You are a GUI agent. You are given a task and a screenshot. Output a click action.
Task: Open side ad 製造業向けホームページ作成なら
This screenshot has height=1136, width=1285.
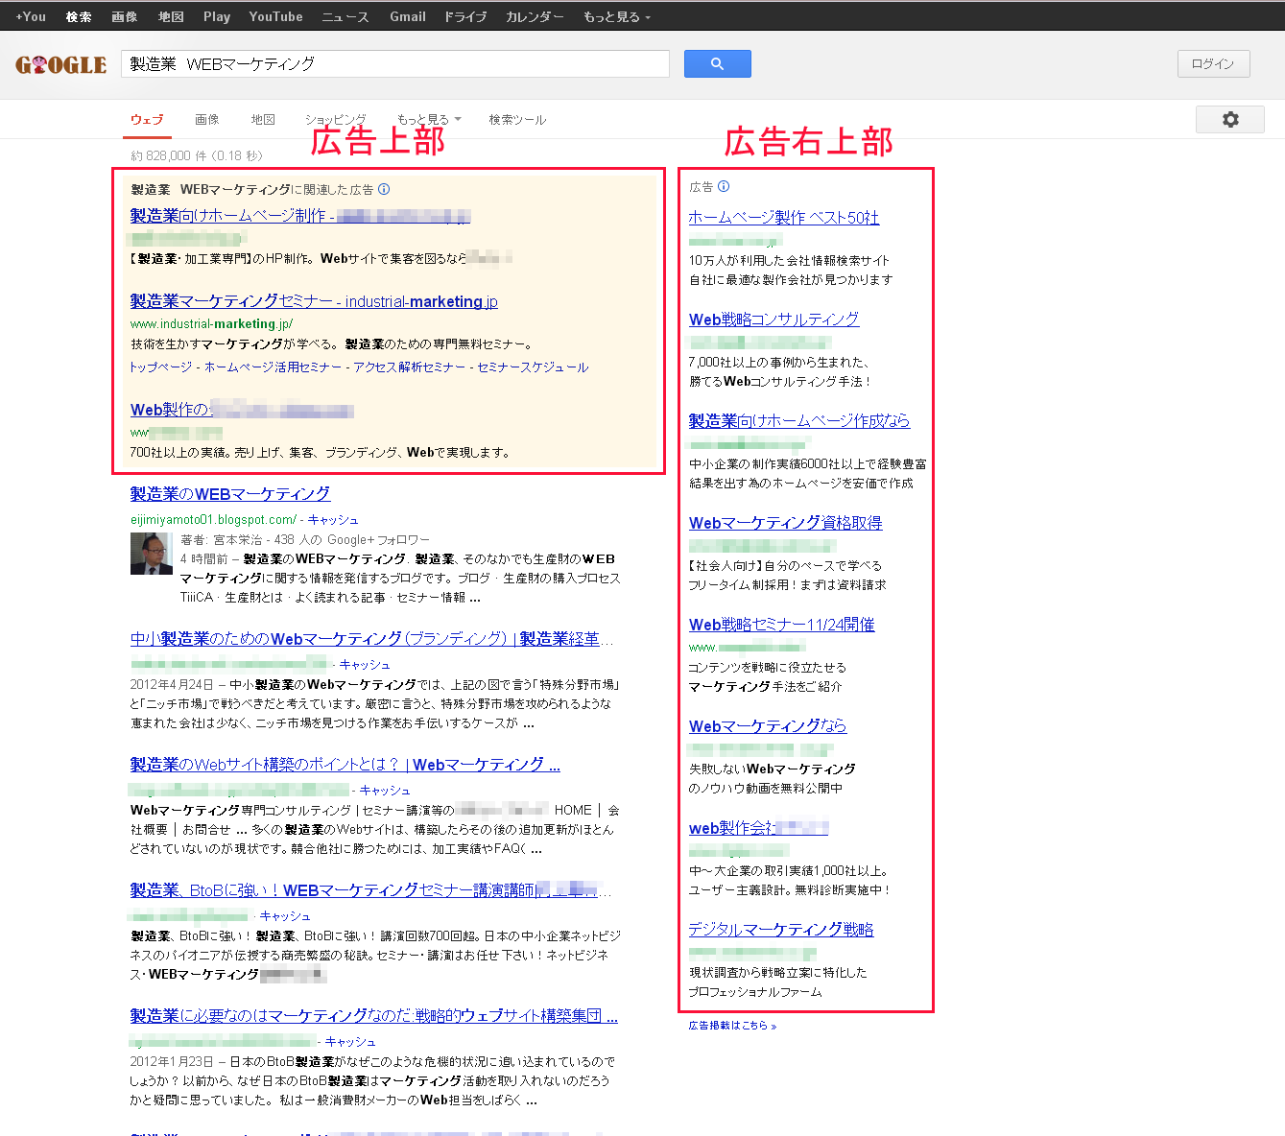click(799, 420)
